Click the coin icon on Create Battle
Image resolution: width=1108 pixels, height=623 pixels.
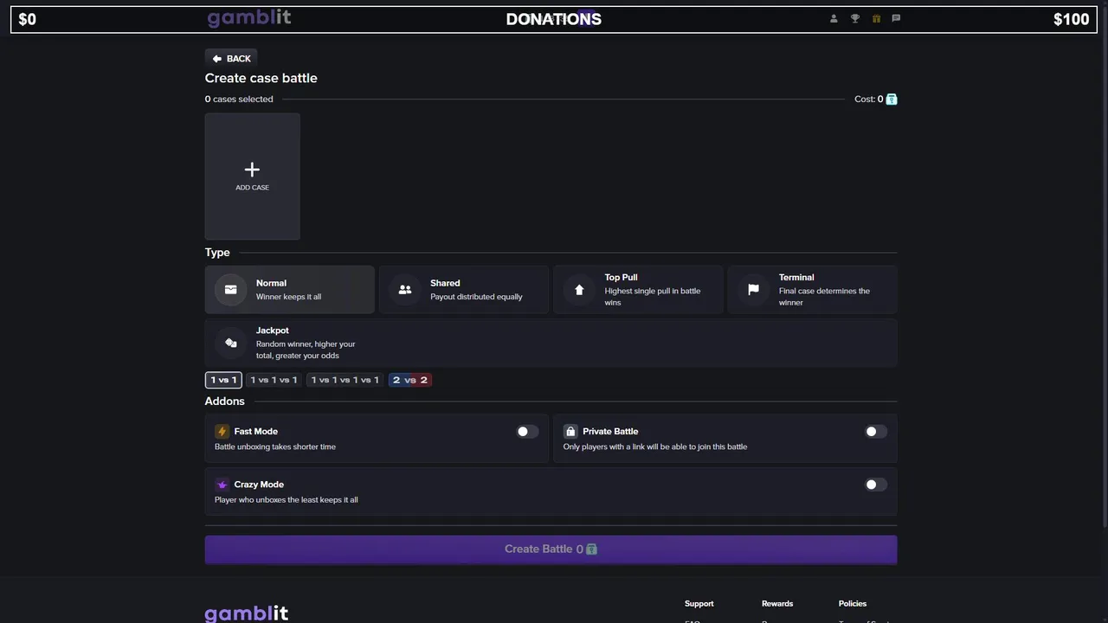(591, 549)
